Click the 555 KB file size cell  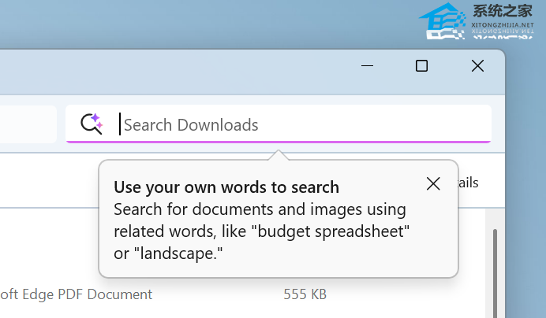tap(305, 294)
